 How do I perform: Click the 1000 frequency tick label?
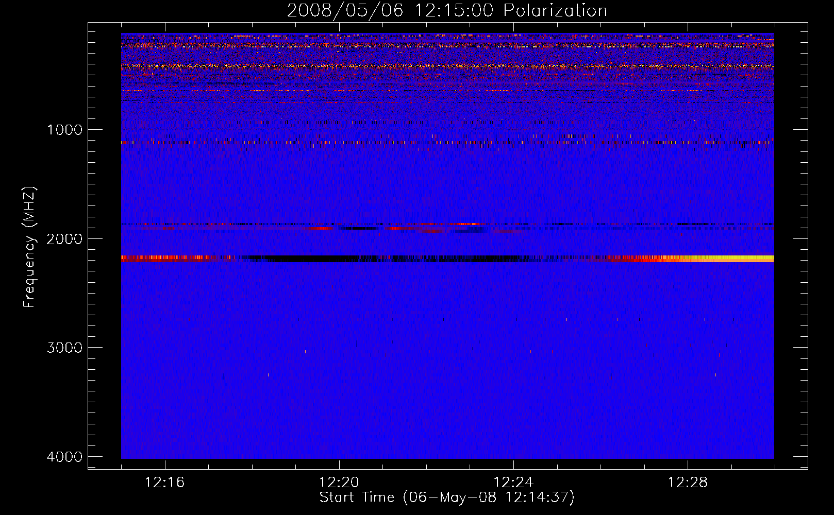click(x=64, y=130)
